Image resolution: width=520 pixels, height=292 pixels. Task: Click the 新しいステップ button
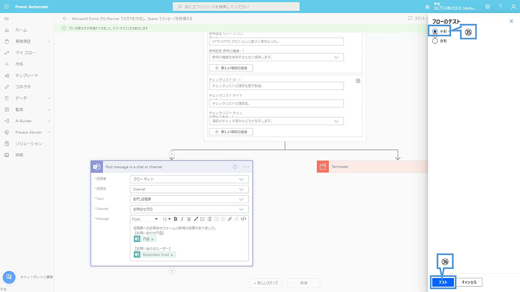266,283
